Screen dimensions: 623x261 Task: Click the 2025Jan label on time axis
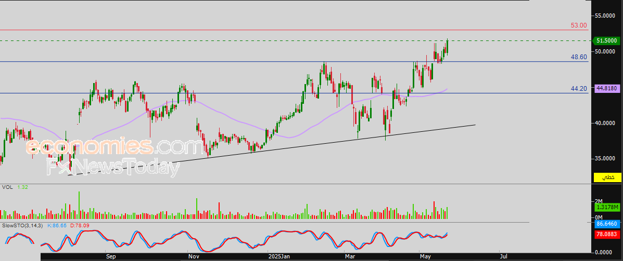pos(279,257)
